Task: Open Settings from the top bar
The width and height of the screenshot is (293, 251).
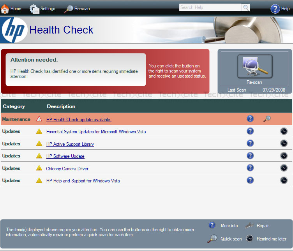Action: (x=42, y=9)
